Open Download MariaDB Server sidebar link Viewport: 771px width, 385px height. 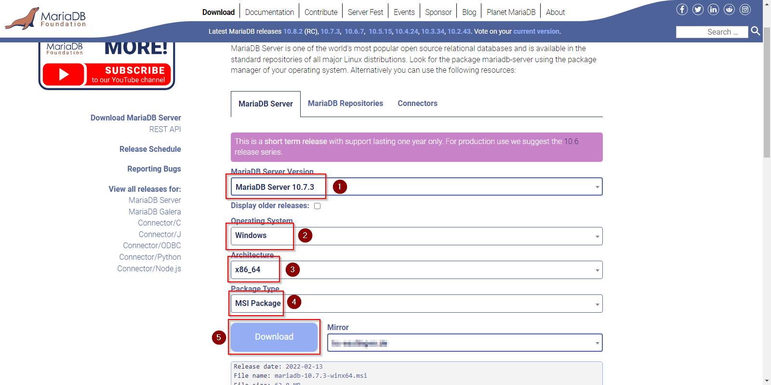point(136,118)
